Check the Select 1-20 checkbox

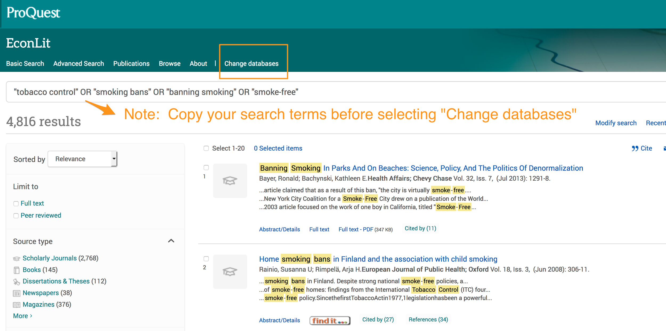[x=206, y=148]
